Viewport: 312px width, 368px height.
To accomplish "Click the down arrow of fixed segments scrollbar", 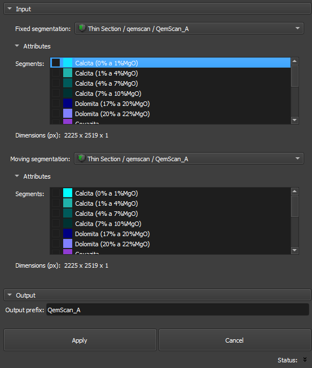I will coord(295,120).
